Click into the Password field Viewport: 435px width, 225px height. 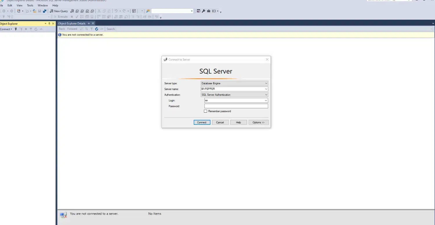pyautogui.click(x=236, y=106)
